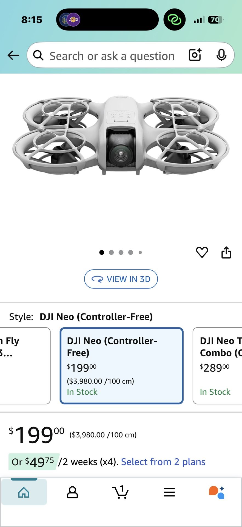Open the hamburger menu
Image resolution: width=242 pixels, height=527 pixels.
pos(169,492)
